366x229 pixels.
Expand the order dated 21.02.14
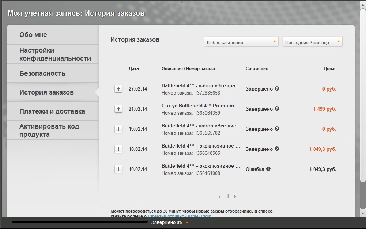(x=118, y=109)
